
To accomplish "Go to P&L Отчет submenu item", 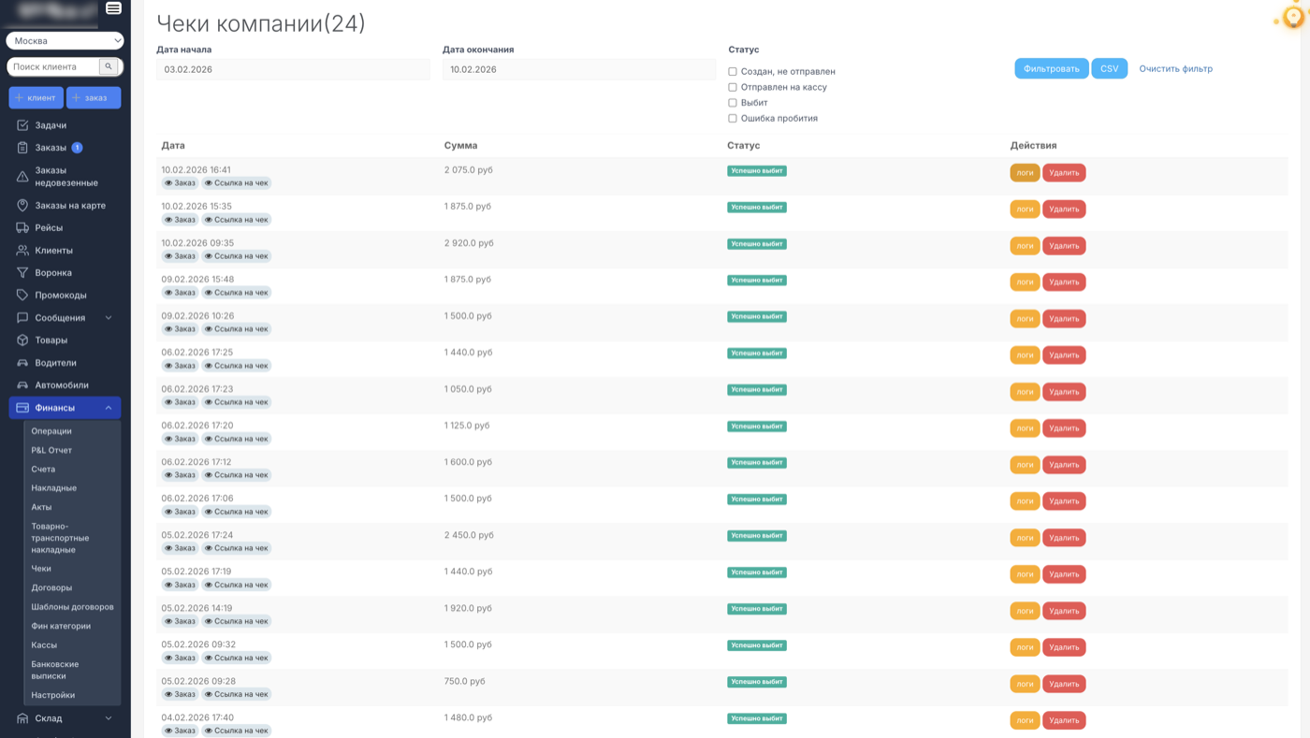I will click(51, 450).
